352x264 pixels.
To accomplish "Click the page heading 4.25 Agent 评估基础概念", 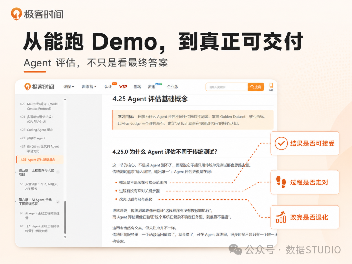I will (x=150, y=99).
